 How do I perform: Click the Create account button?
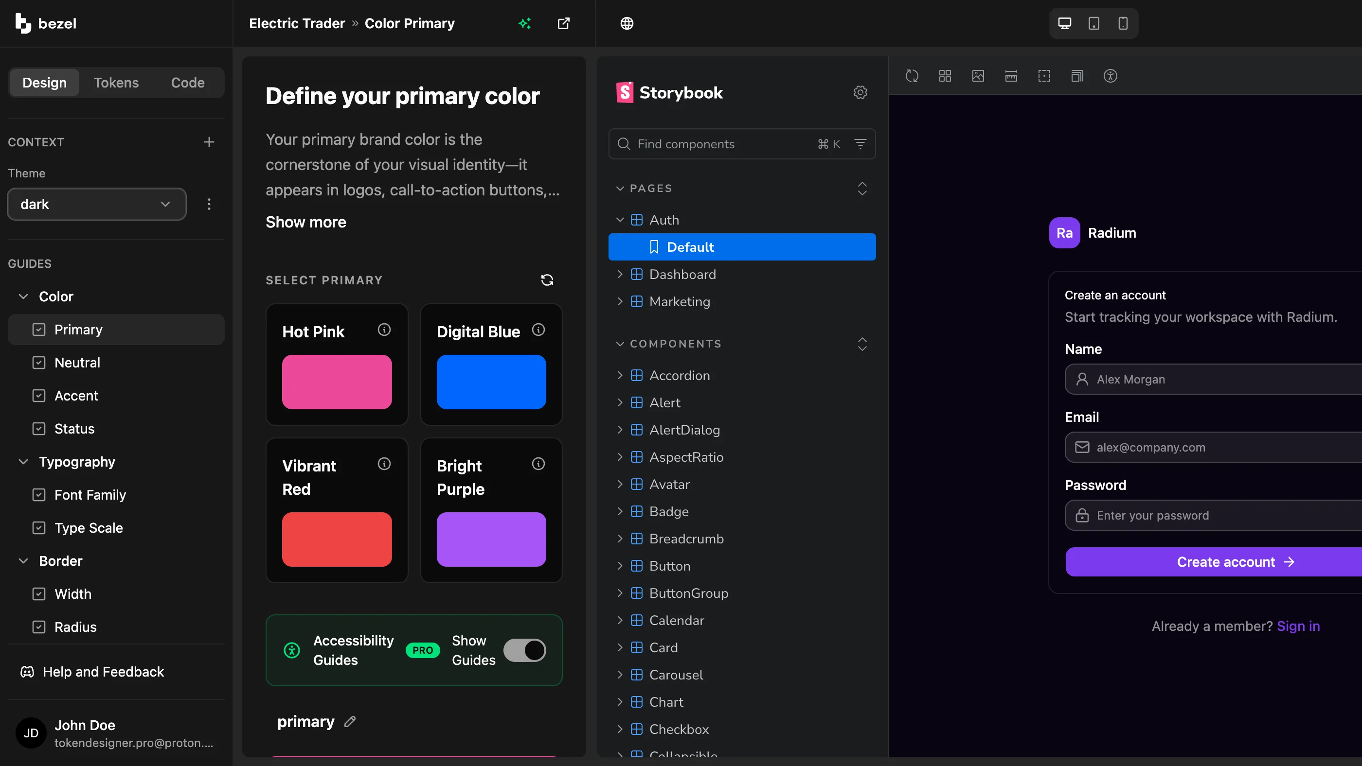[1214, 562]
